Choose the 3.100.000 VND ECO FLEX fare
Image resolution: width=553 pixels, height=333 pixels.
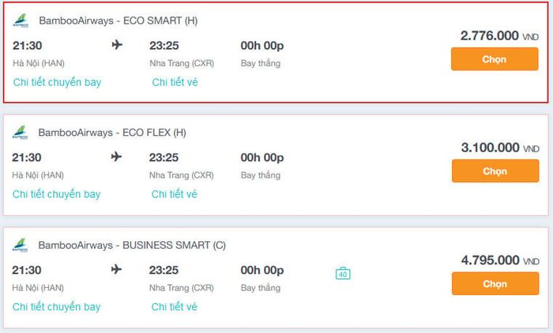[495, 171]
